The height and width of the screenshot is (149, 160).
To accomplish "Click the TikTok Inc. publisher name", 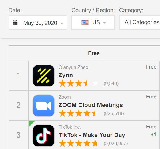I will click(70, 127).
